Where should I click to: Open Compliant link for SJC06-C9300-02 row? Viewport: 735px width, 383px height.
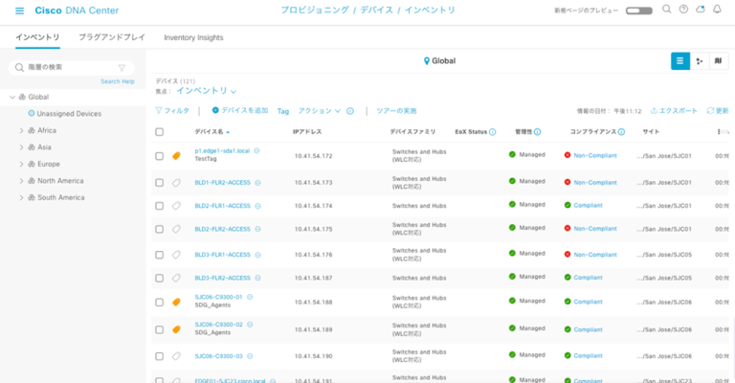click(588, 329)
